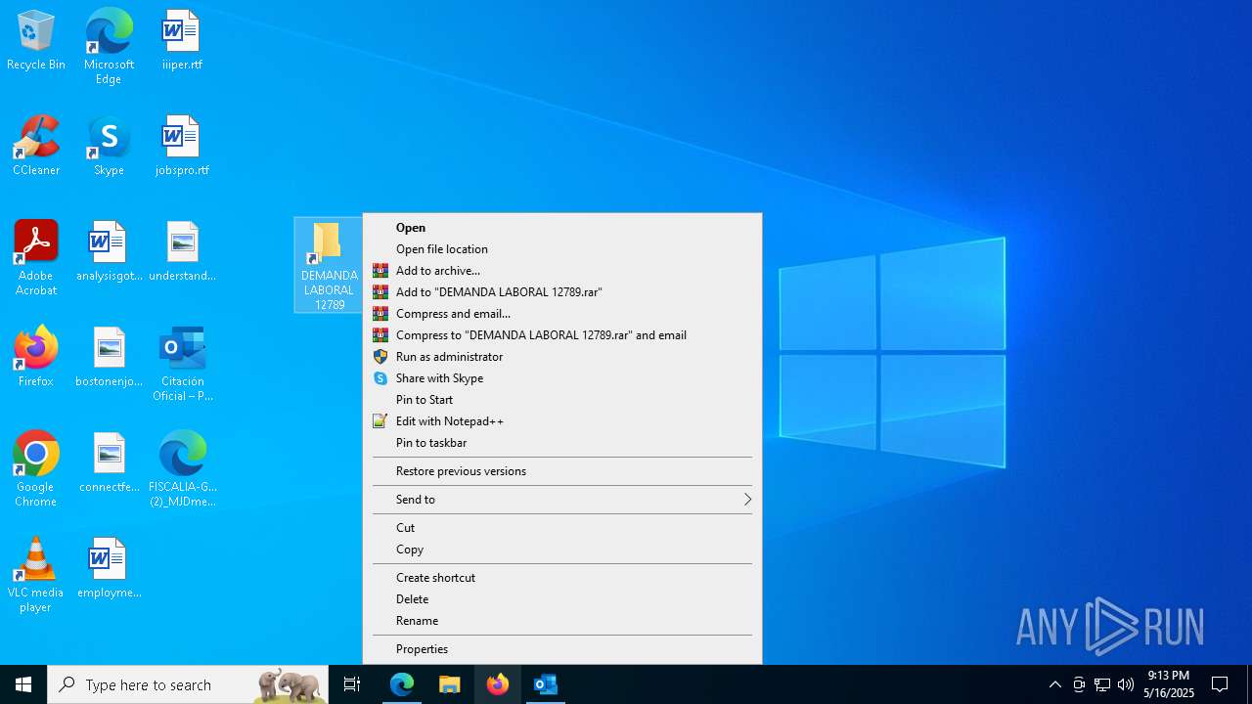Switch to Firefox in the taskbar
The width and height of the screenshot is (1252, 704).
click(x=498, y=684)
